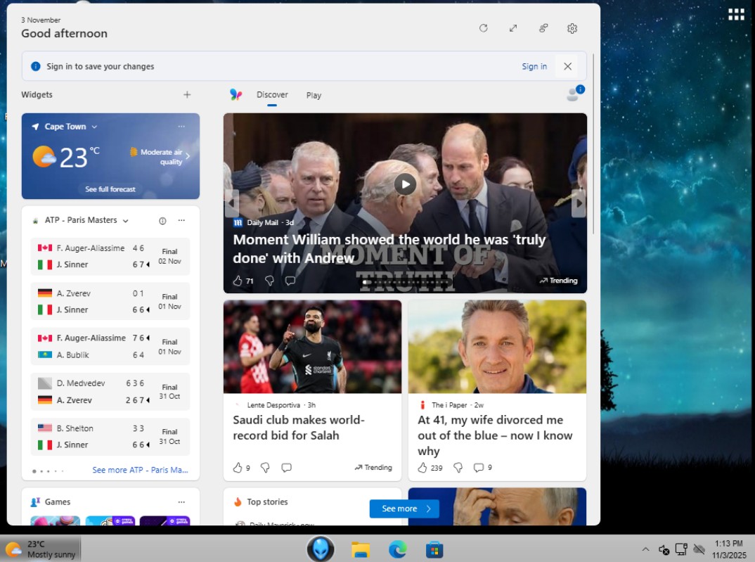Expand the ATP - Paris Masters dropdown
Screen dimensions: 755x562
click(x=126, y=221)
